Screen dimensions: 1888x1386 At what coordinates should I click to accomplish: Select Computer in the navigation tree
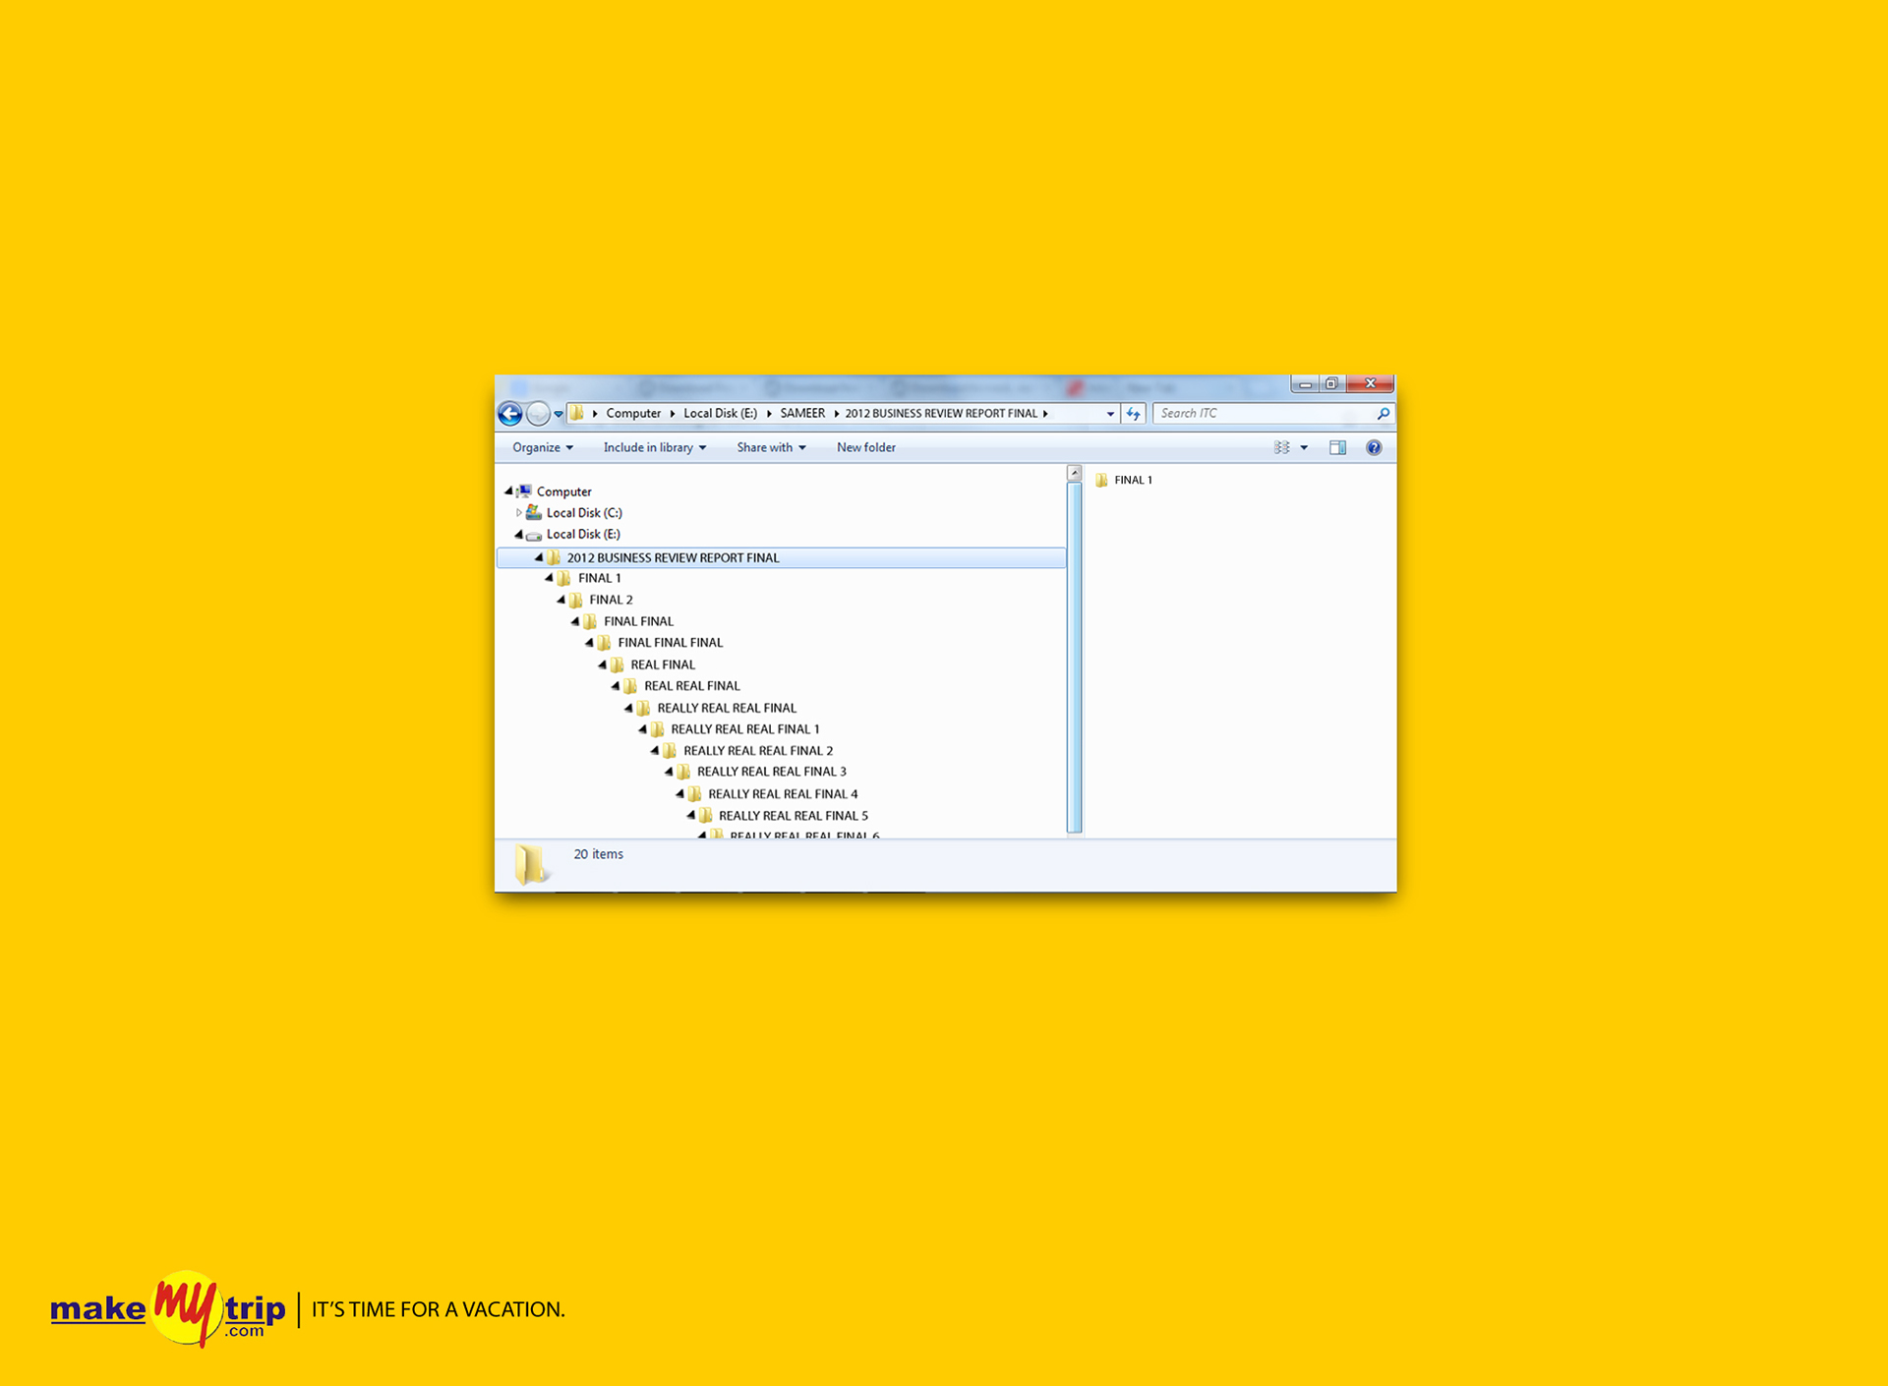(x=564, y=491)
